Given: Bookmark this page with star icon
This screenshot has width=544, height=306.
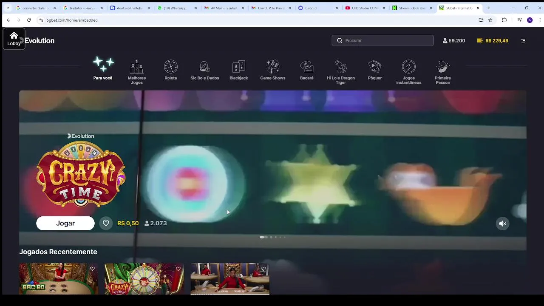Looking at the screenshot, I should click(490, 20).
